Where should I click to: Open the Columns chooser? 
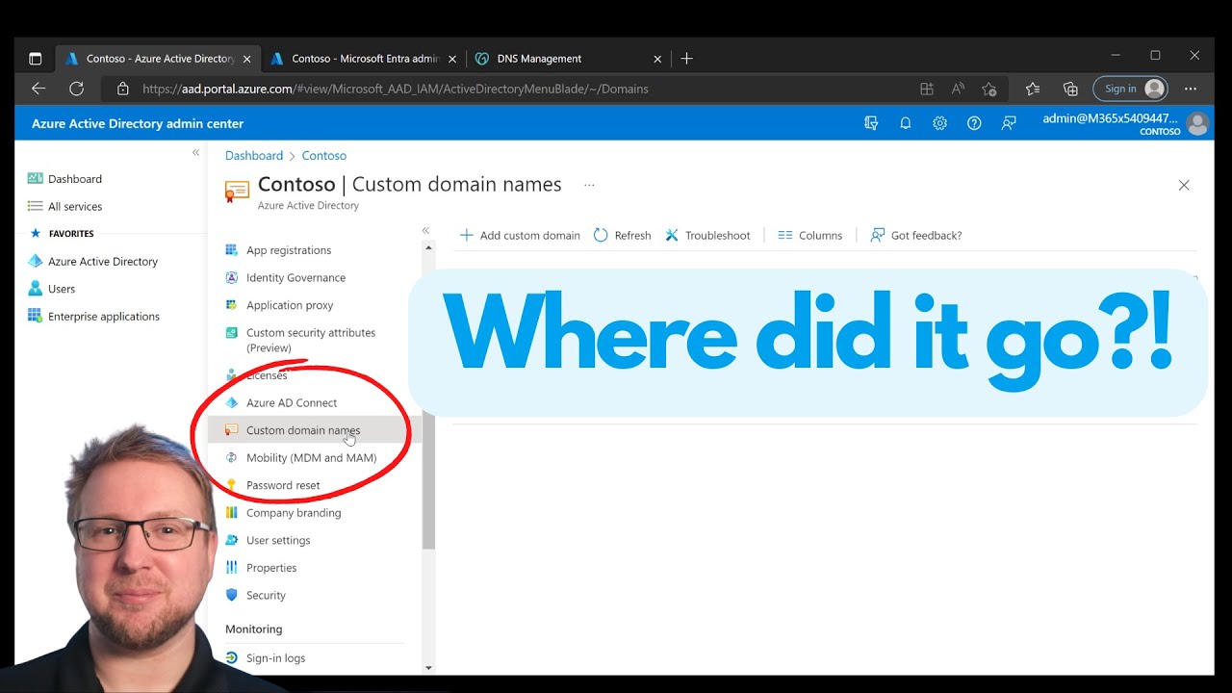(x=809, y=236)
